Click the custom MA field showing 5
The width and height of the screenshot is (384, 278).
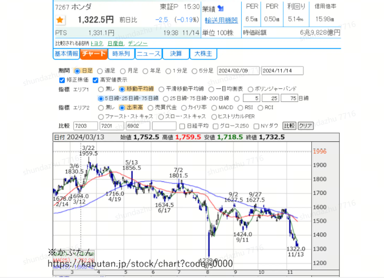(x=251, y=98)
